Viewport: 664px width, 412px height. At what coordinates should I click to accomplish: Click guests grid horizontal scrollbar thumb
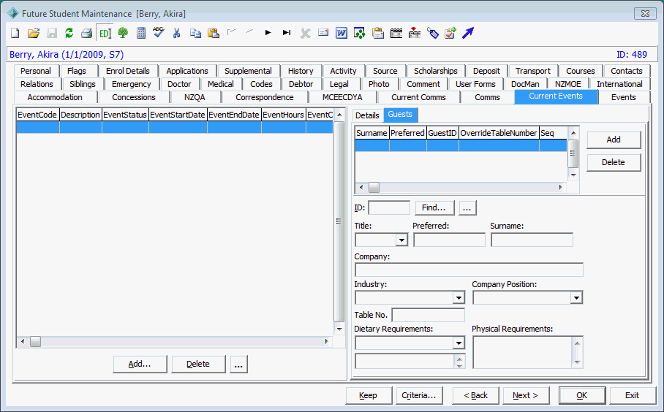tap(374, 188)
